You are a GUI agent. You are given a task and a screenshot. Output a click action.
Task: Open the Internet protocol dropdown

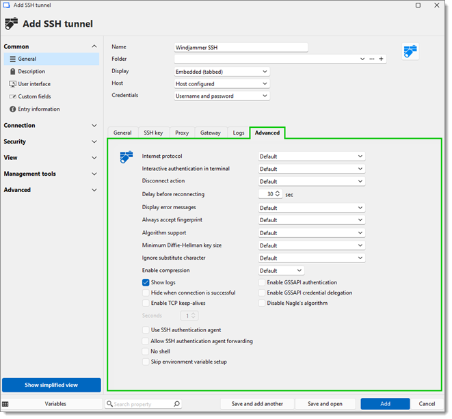pyautogui.click(x=311, y=157)
